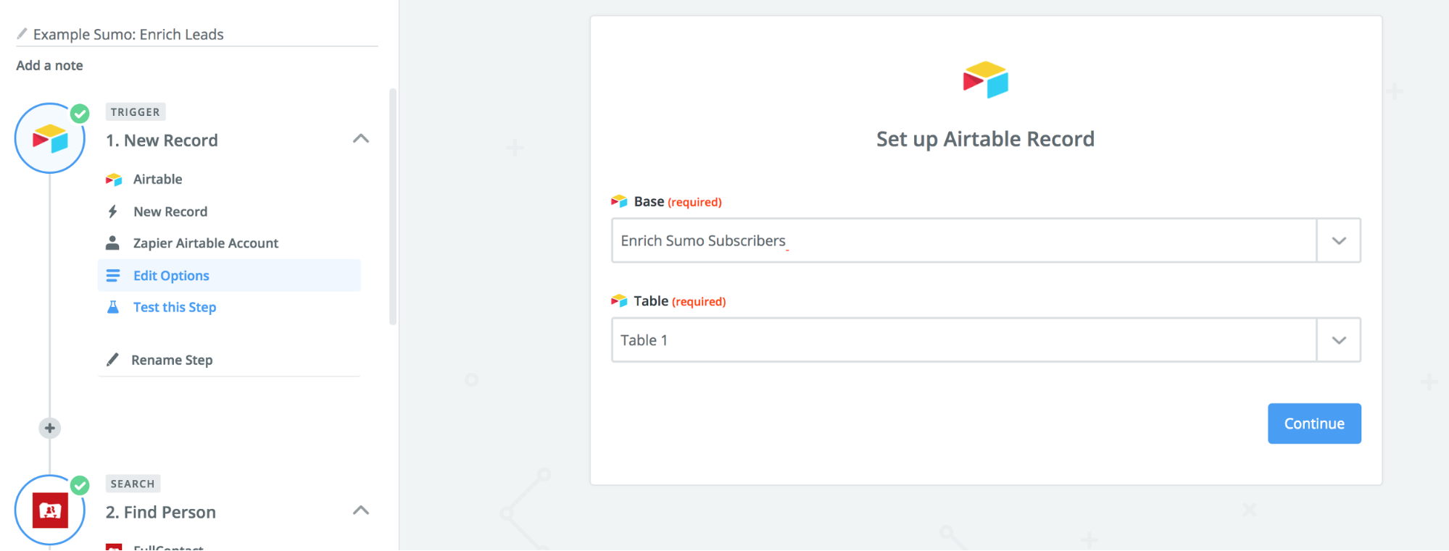Click lightning bolt icon beside New Record
Viewport: 1449px width, 551px height.
[113, 211]
